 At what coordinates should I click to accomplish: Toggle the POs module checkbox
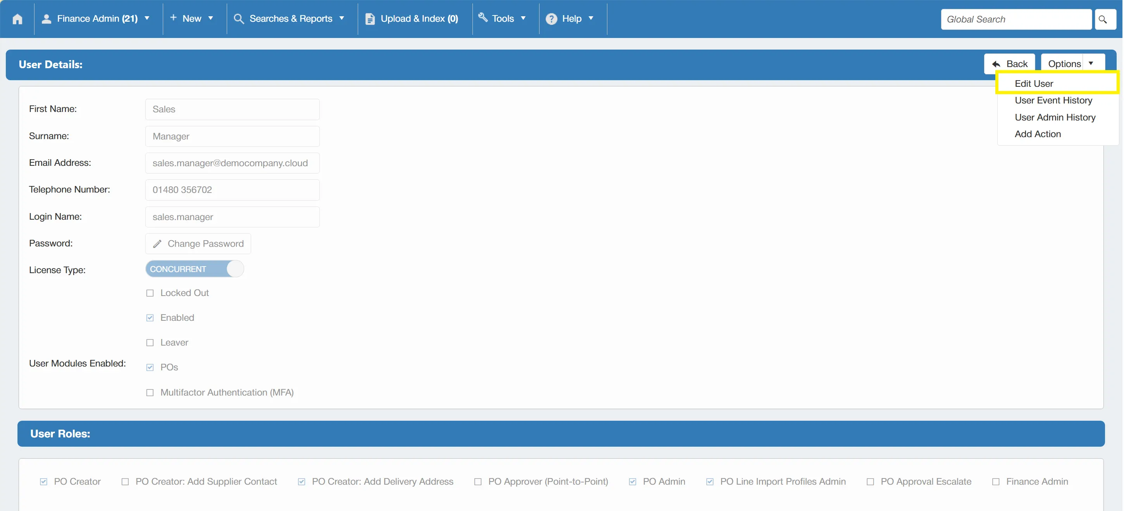click(150, 368)
